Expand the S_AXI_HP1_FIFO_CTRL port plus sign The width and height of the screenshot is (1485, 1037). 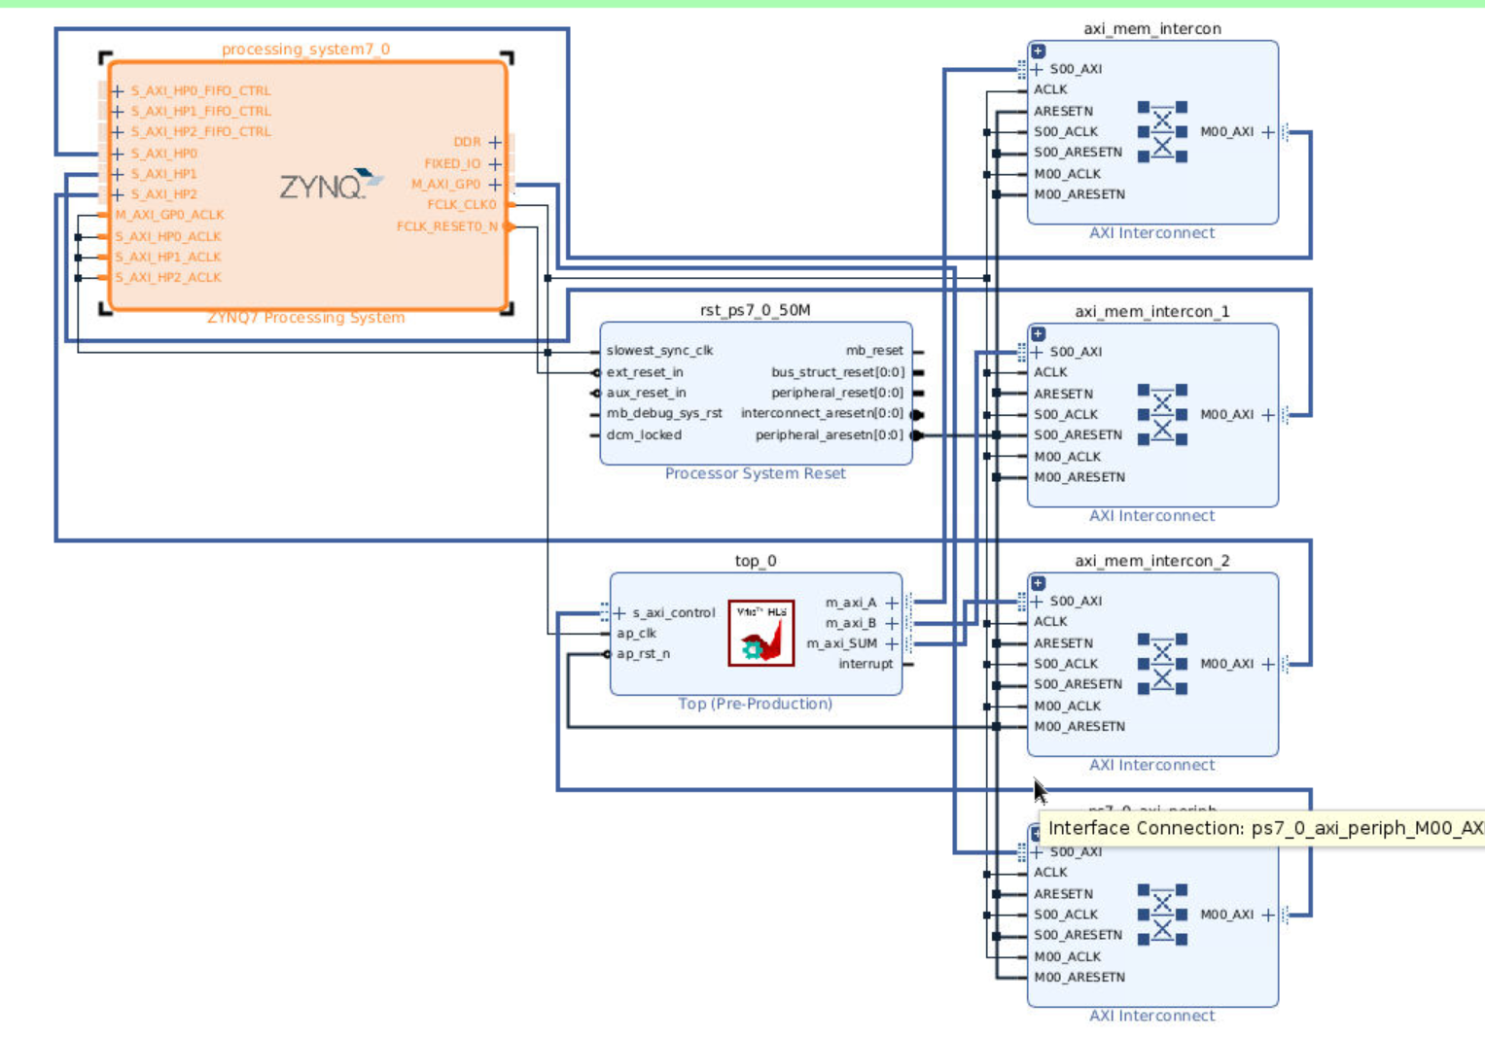coord(118,111)
